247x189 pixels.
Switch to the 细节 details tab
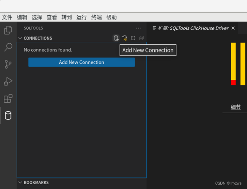point(236,107)
